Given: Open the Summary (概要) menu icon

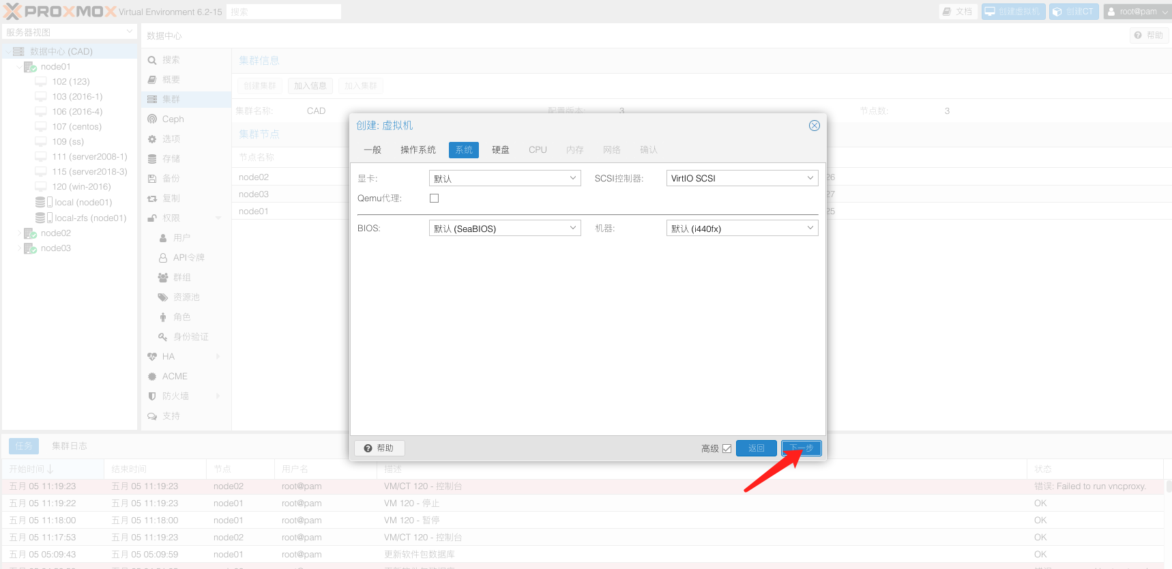Looking at the screenshot, I should tap(152, 80).
